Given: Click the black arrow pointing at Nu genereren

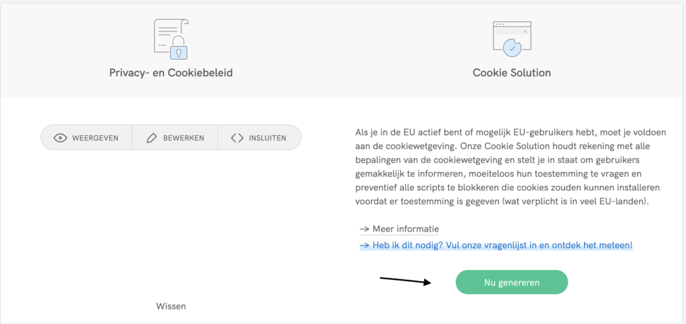Looking at the screenshot, I should coord(407,280).
